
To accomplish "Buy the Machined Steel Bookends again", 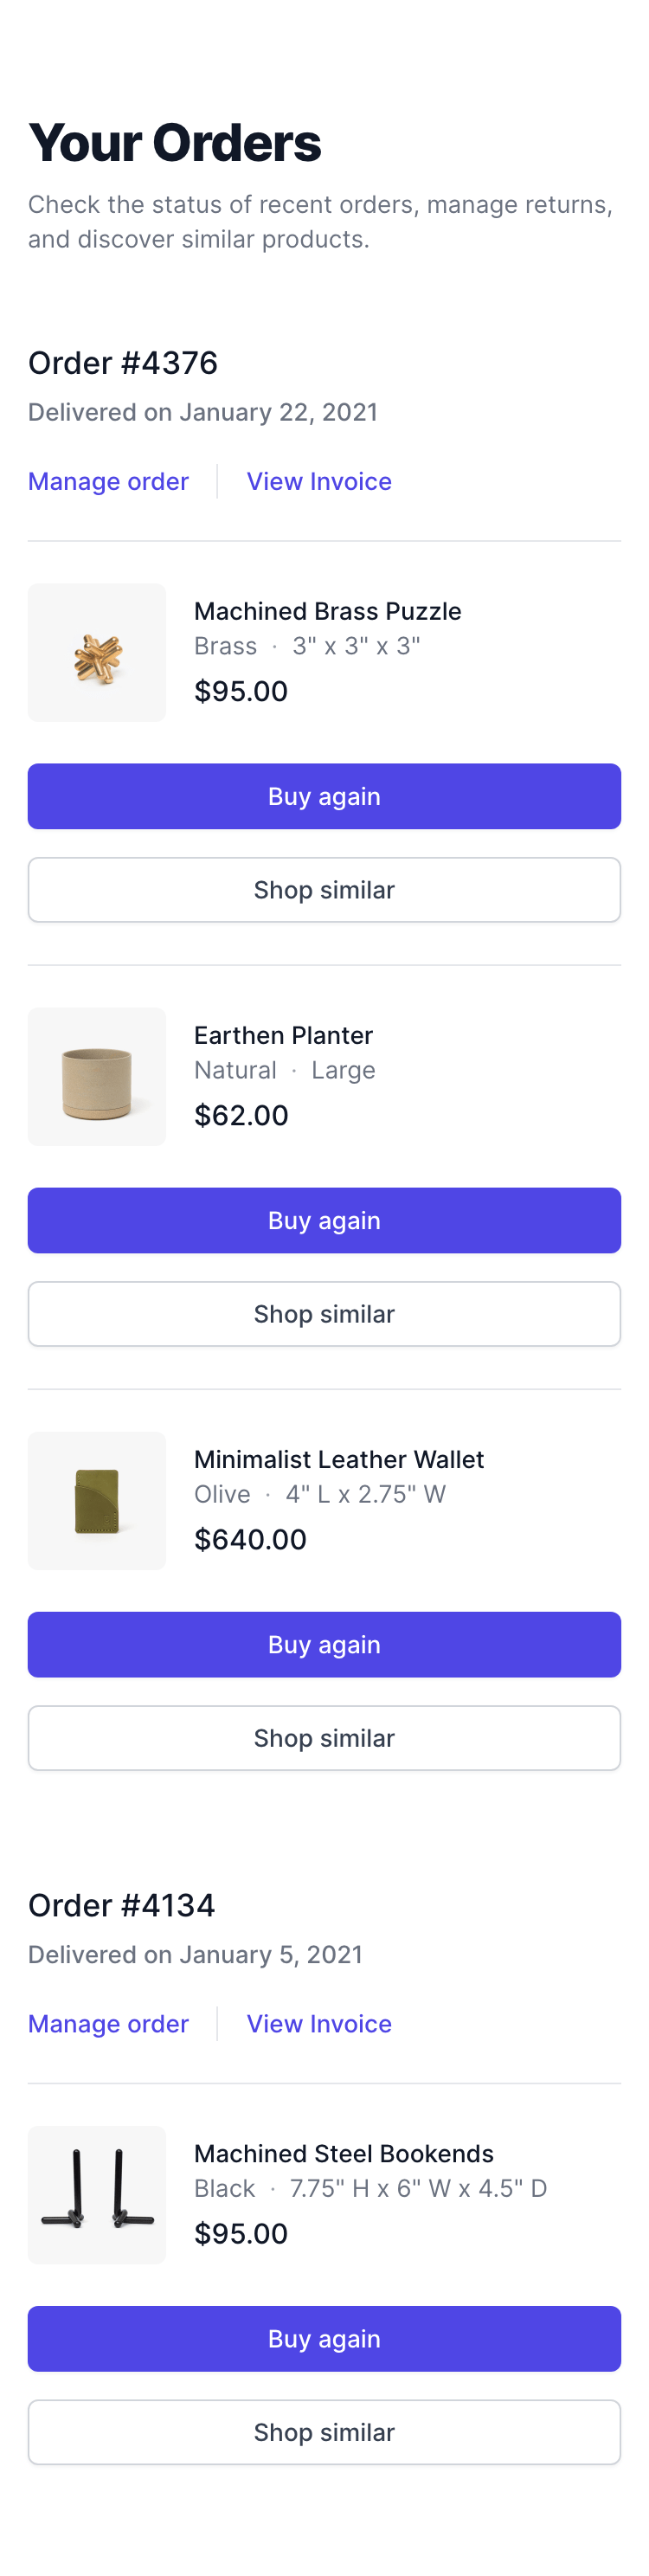I will 324,2338.
